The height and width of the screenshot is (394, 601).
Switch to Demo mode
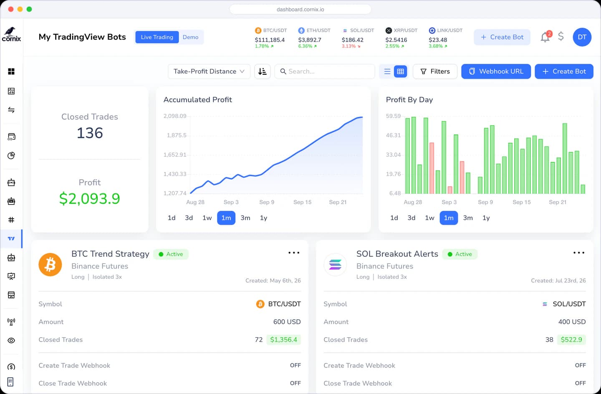tap(191, 37)
